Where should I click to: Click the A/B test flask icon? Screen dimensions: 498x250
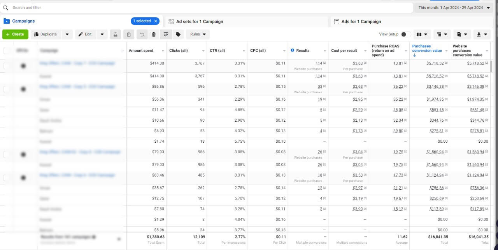click(x=115, y=34)
